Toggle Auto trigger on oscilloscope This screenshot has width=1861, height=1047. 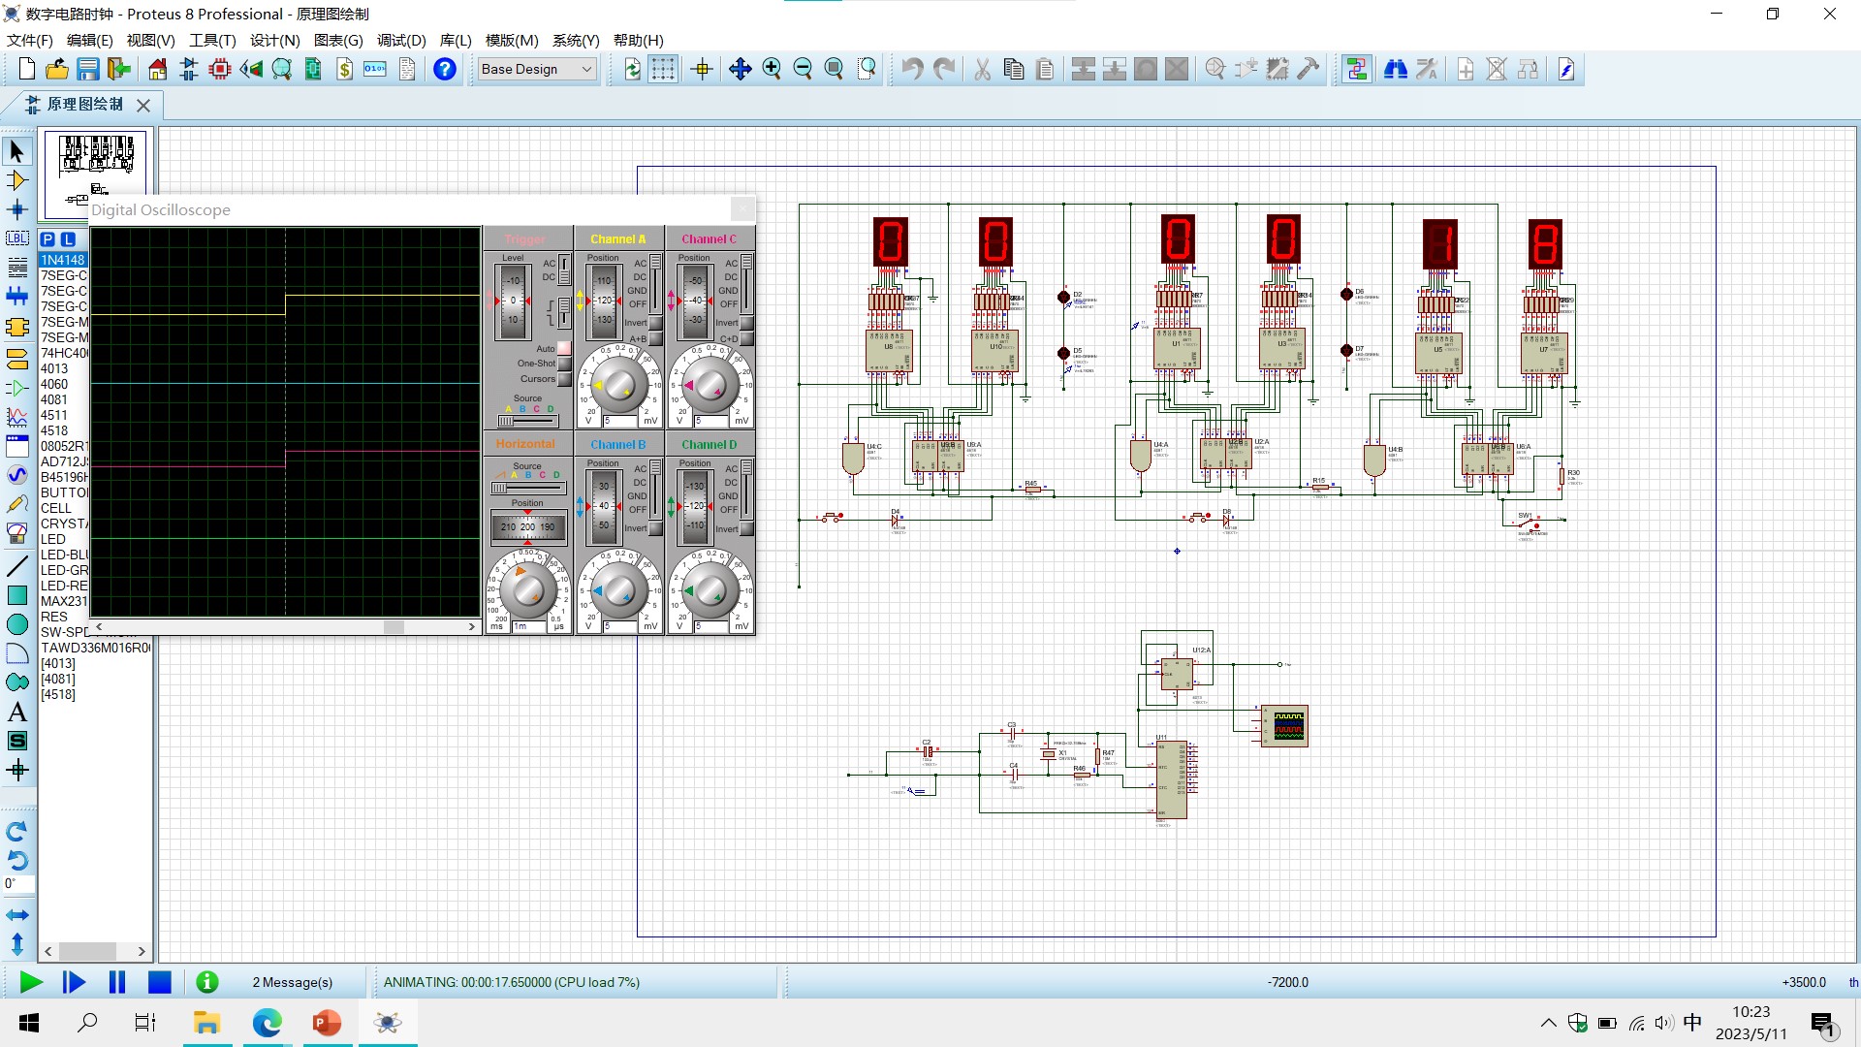(x=564, y=348)
